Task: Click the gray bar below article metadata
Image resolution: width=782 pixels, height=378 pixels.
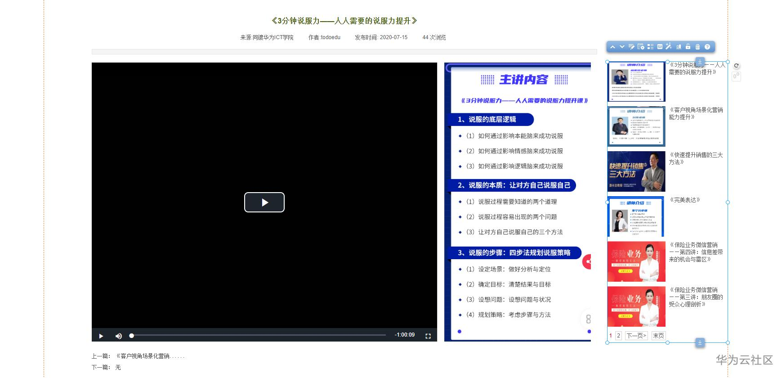Action: (344, 52)
